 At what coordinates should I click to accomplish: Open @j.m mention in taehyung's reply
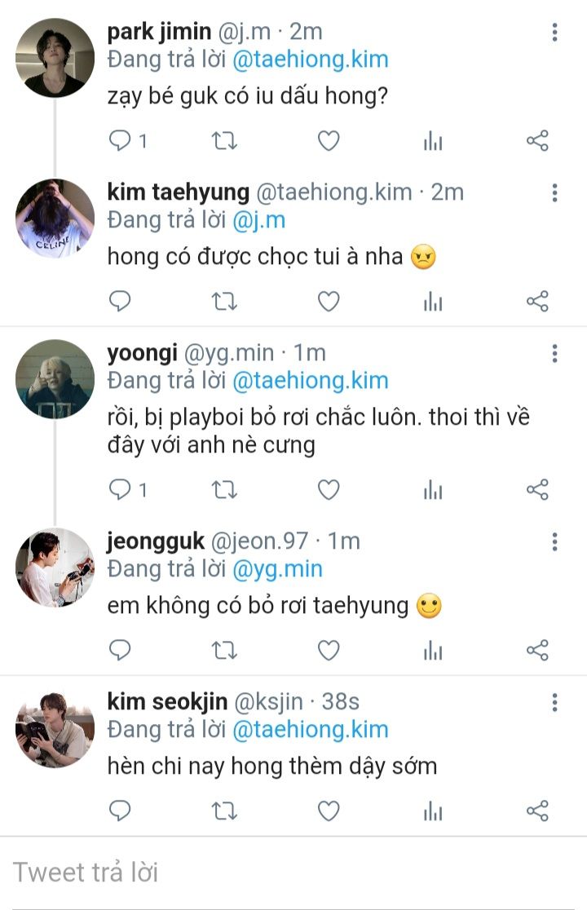coord(258,219)
